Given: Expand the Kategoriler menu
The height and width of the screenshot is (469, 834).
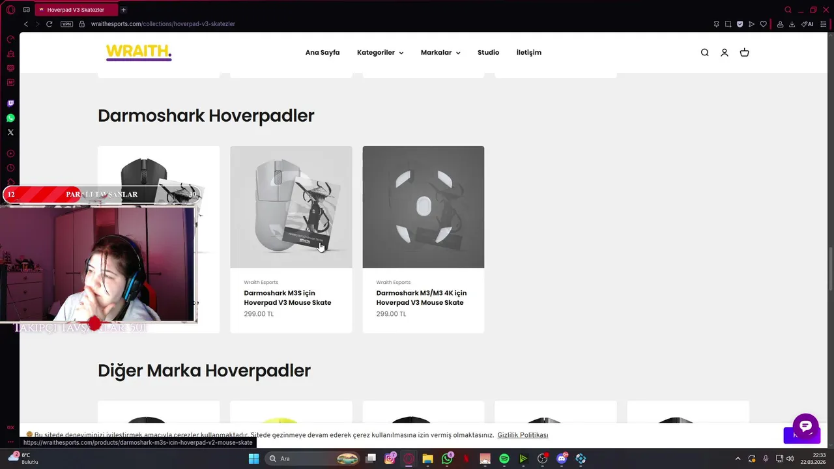Looking at the screenshot, I should pos(380,53).
